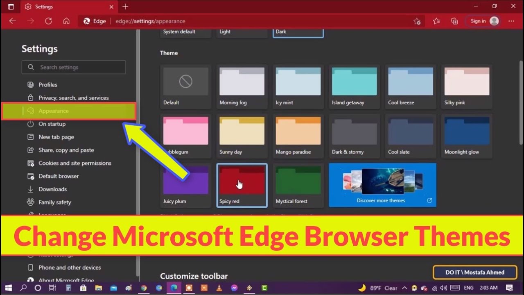The image size is (524, 295).
Task: Apply the Mystical forest theme
Action: pos(298,185)
